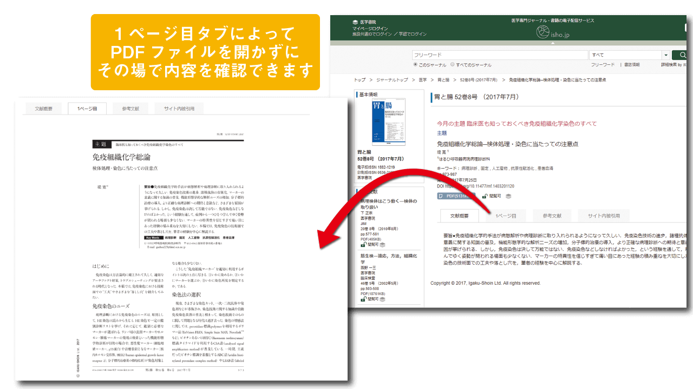Open the サイト内被引用 tab in the browser page

click(604, 216)
